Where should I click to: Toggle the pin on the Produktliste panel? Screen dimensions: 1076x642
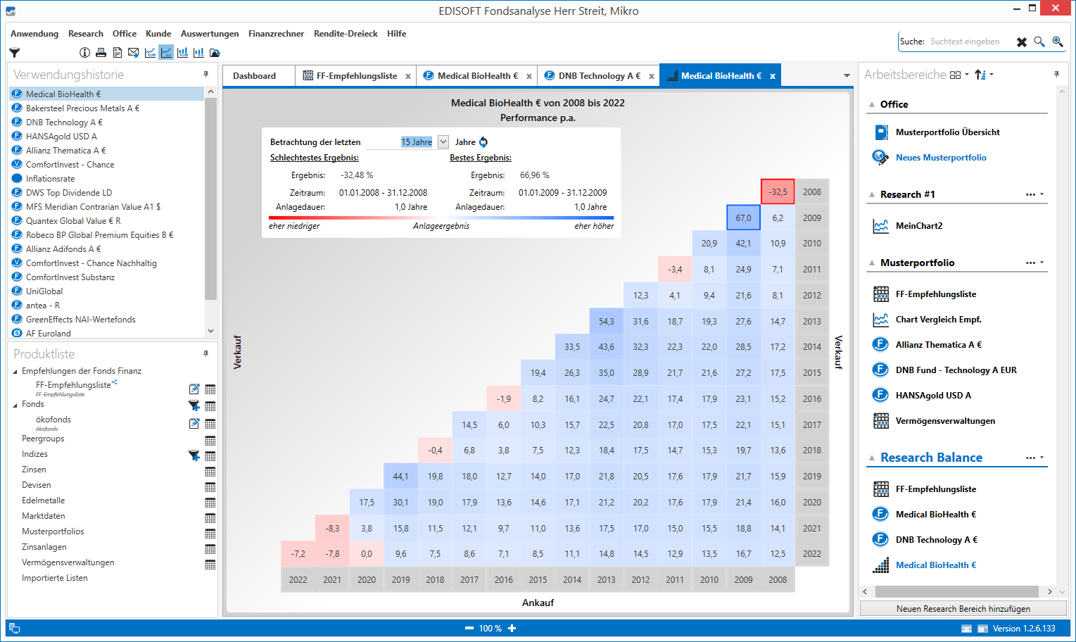click(205, 354)
